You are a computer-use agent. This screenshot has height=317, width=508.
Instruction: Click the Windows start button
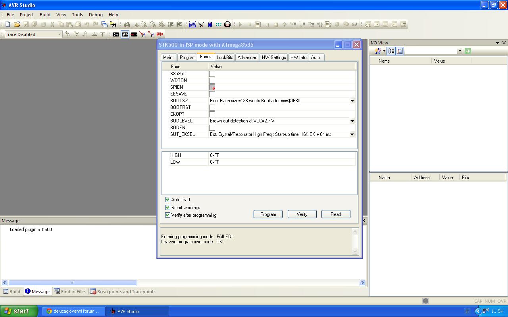click(19, 311)
